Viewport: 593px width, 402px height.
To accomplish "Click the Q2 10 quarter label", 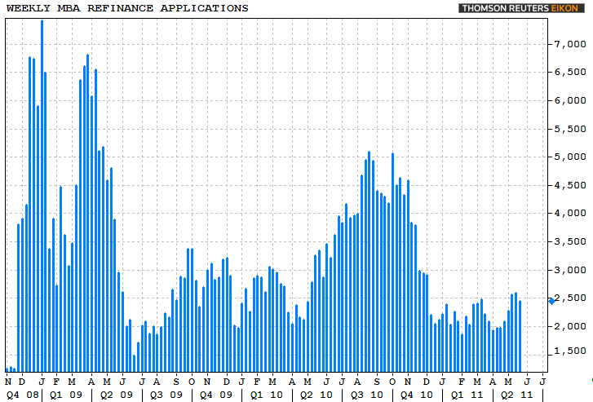I will (317, 395).
